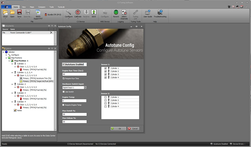
Task: Click the Max Enrich % input field
Action: (x=74, y=114)
